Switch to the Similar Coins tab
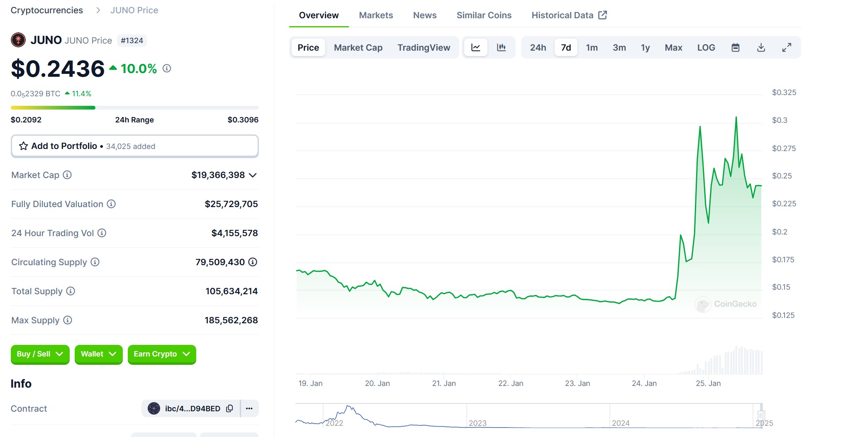The image size is (855, 437). tap(484, 15)
